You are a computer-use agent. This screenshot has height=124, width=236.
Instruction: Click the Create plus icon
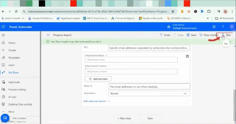[3, 50]
